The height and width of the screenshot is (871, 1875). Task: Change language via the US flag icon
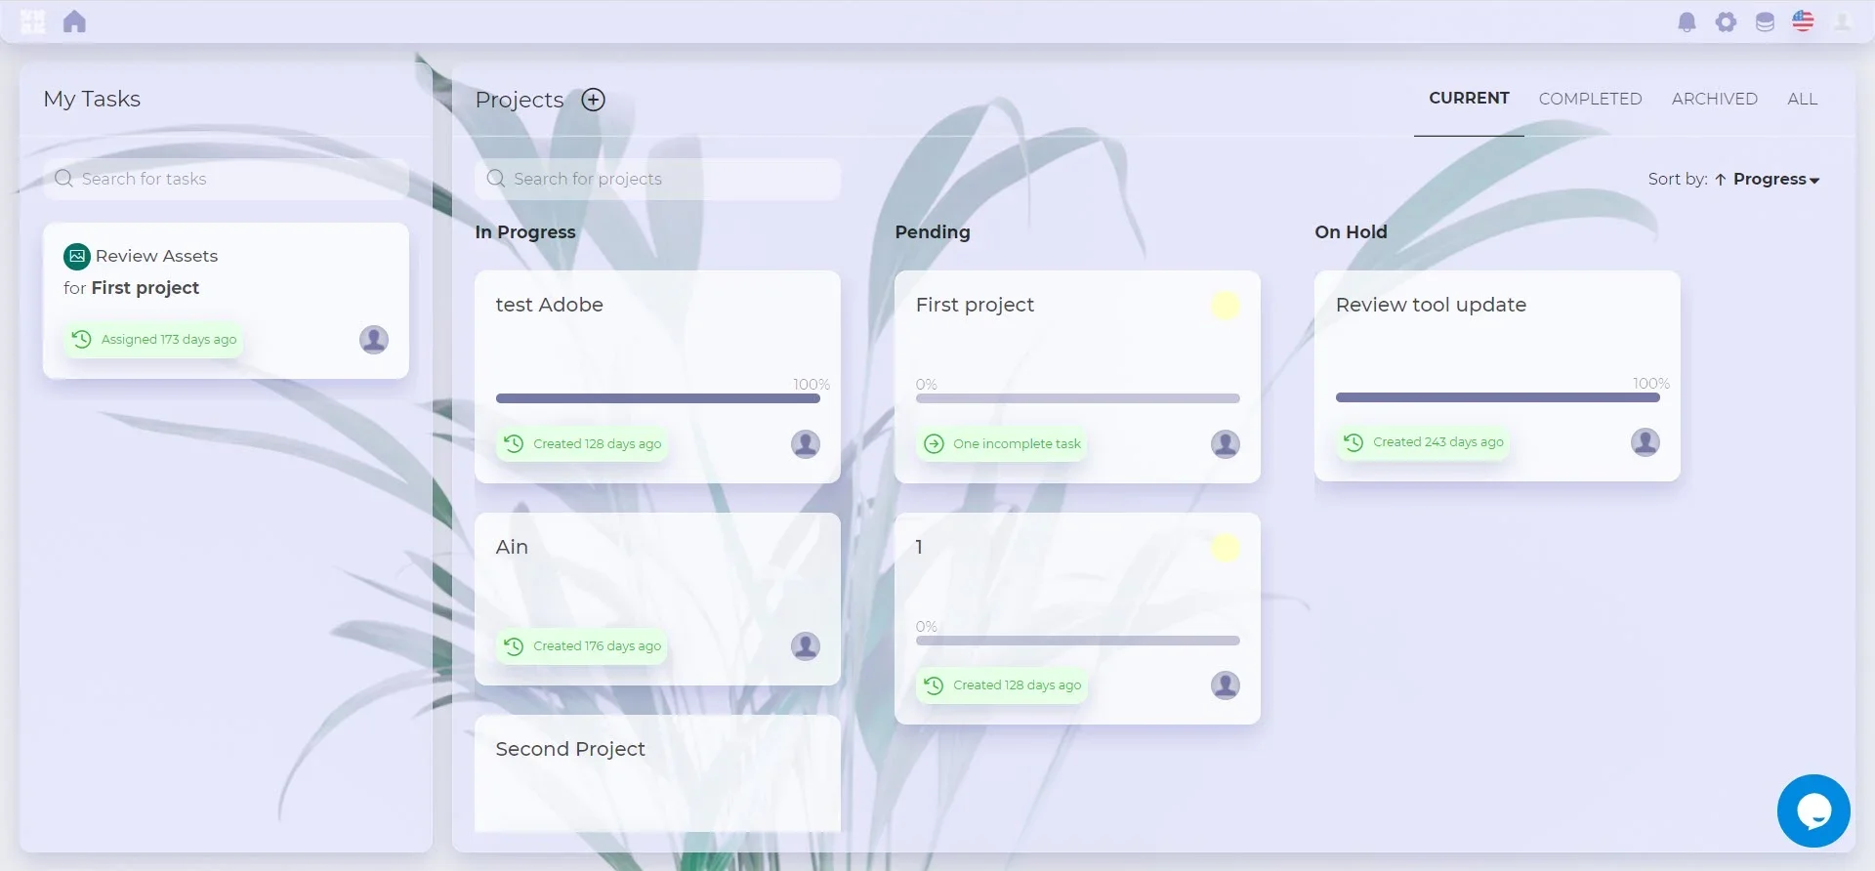coord(1803,21)
